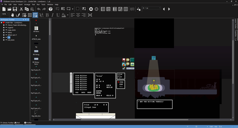The width and height of the screenshot is (238, 128).
Task: Switch to the Library Toolbar tab
Action: point(7,123)
